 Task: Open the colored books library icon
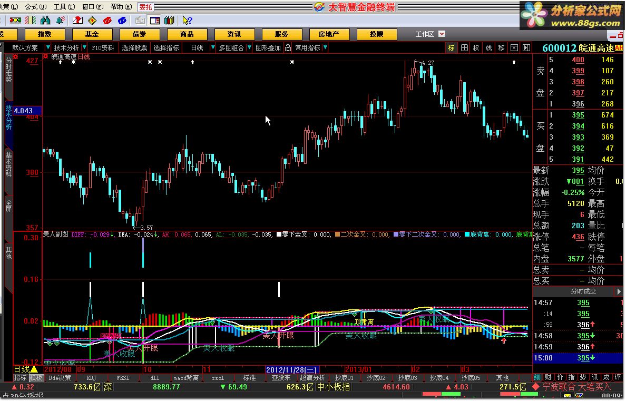pos(169,21)
